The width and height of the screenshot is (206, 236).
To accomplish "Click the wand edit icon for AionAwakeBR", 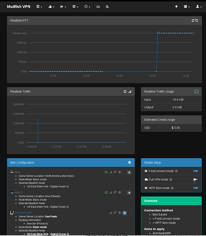I will coord(115,213).
